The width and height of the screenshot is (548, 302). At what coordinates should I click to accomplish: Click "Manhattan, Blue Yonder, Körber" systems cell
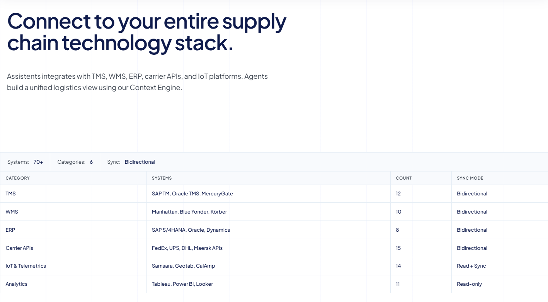269,212
